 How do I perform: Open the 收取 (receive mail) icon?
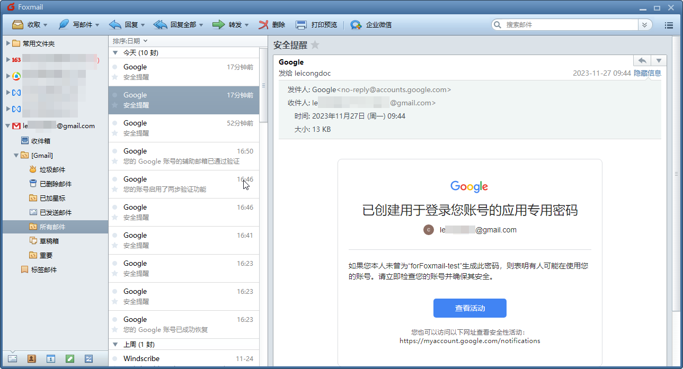[x=17, y=24]
